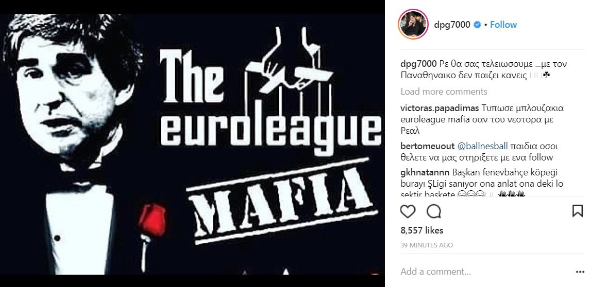The height and width of the screenshot is (287, 590).
Task: Open bertomeuout commenter profile
Action: point(427,146)
